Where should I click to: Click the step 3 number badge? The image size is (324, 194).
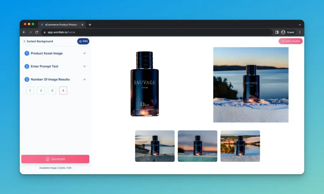[27, 79]
